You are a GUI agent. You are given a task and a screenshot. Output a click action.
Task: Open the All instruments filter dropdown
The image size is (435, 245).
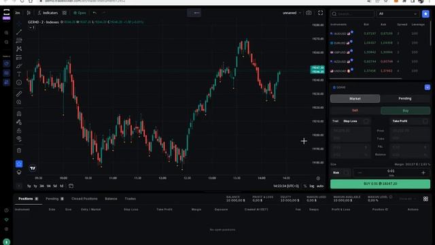point(398,14)
